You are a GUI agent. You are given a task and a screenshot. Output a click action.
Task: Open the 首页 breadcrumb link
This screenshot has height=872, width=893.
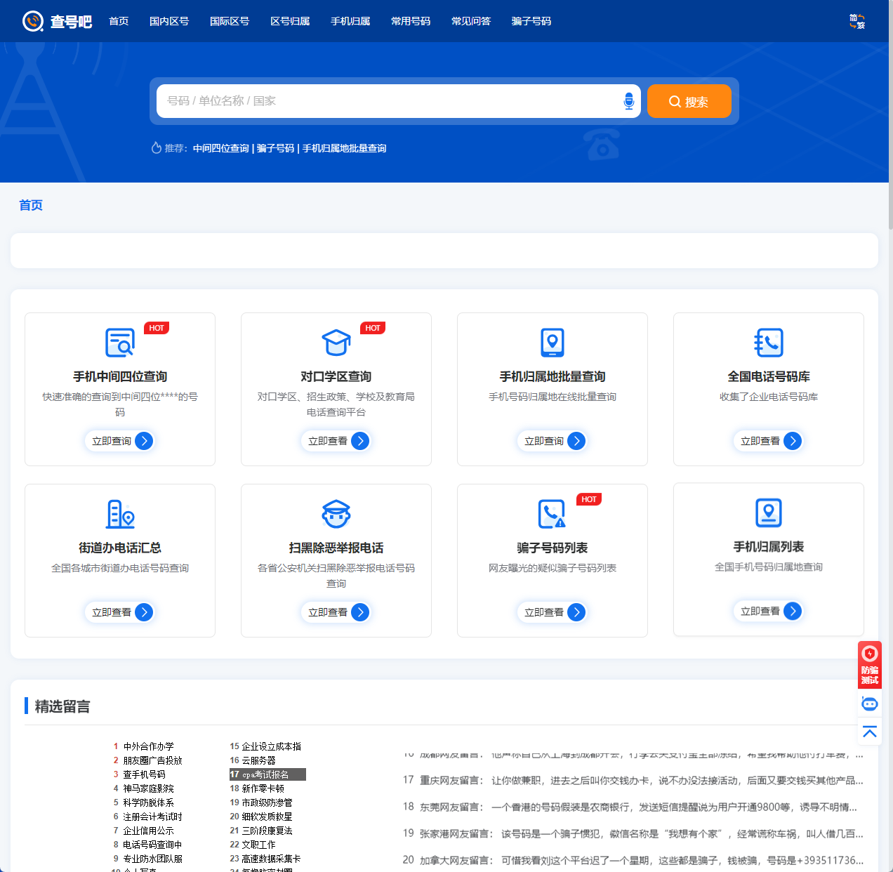coord(31,205)
